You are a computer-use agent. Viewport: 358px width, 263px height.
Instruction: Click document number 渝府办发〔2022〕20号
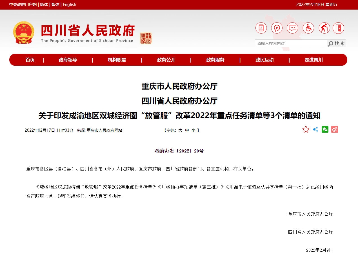[179, 151]
